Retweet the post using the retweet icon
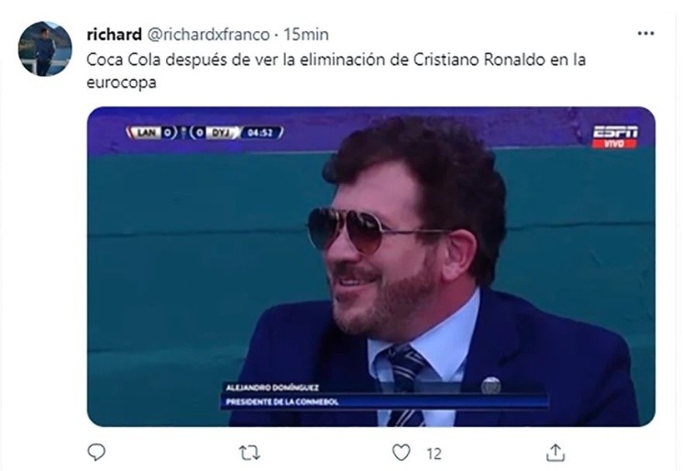Viewport: 683px width, 471px height. [250, 454]
